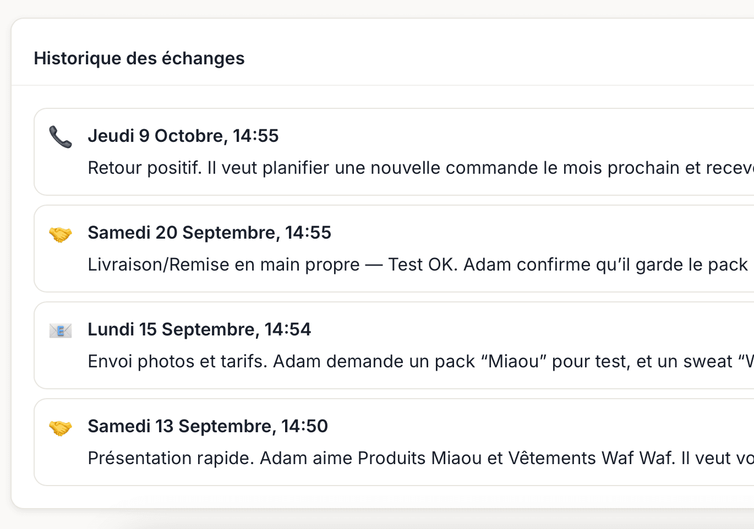This screenshot has width=754, height=529.
Task: Click the email envelope icon on September 15 entry
Action: pyautogui.click(x=59, y=330)
